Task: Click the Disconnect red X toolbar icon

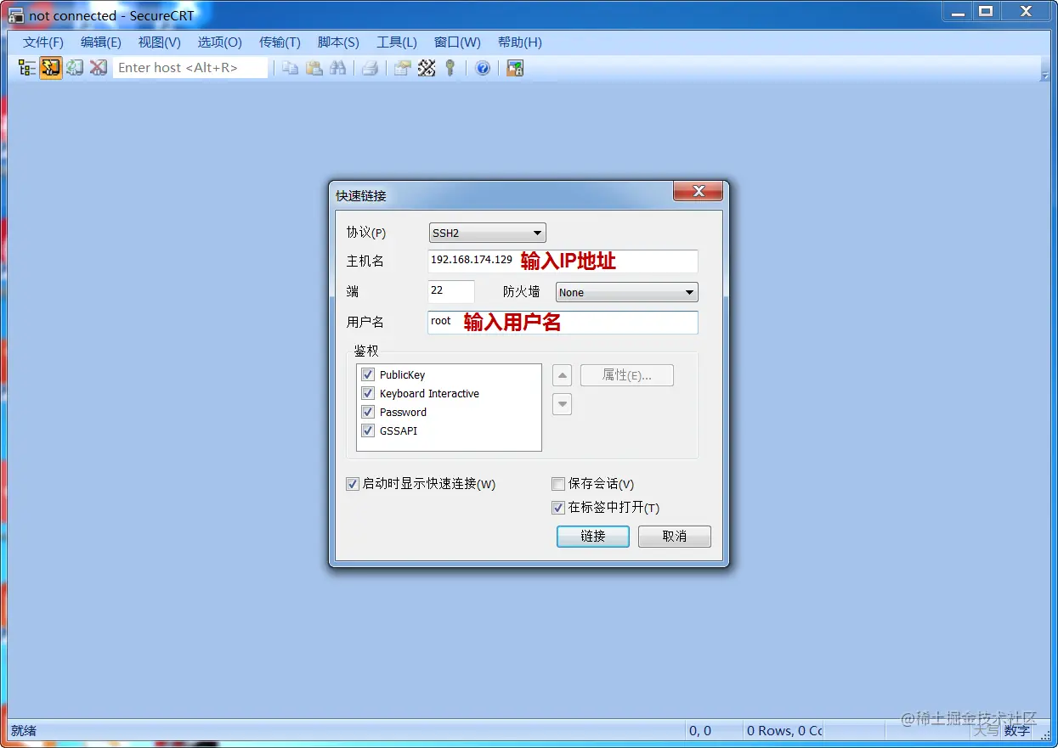Action: click(x=99, y=68)
